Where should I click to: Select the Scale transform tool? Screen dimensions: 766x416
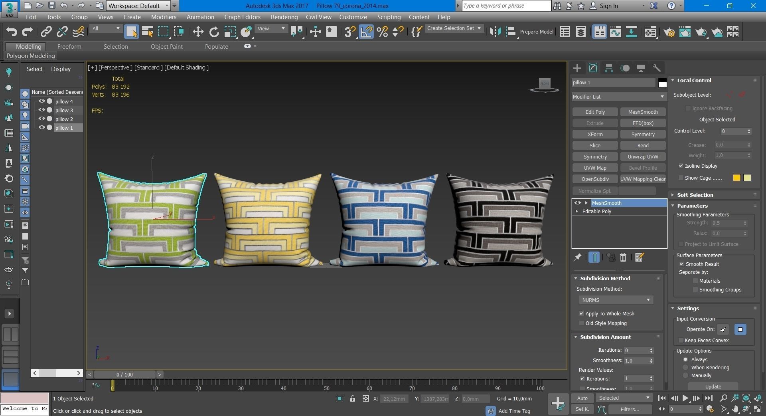pyautogui.click(x=230, y=32)
